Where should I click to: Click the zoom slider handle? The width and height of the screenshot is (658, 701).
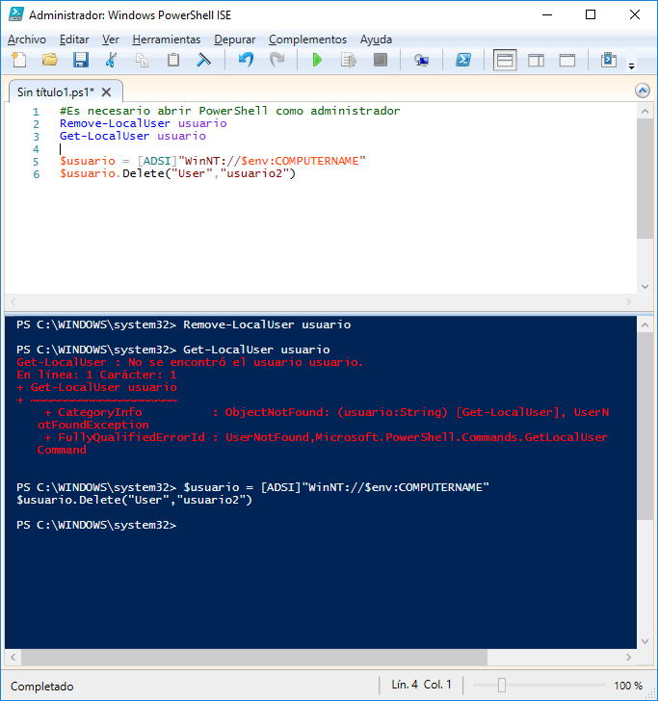pyautogui.click(x=502, y=685)
